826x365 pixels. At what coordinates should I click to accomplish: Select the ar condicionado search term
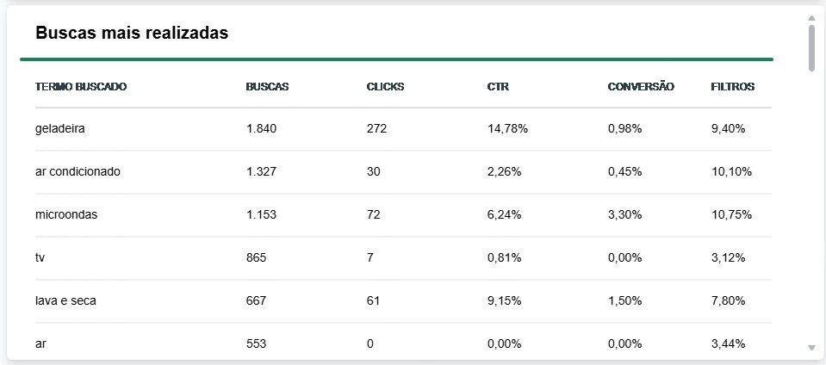pos(78,171)
